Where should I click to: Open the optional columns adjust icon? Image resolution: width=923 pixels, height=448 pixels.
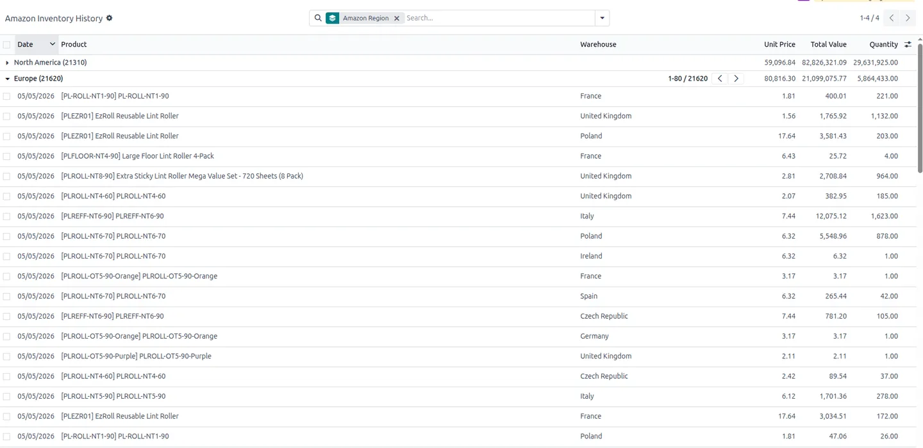(x=908, y=44)
